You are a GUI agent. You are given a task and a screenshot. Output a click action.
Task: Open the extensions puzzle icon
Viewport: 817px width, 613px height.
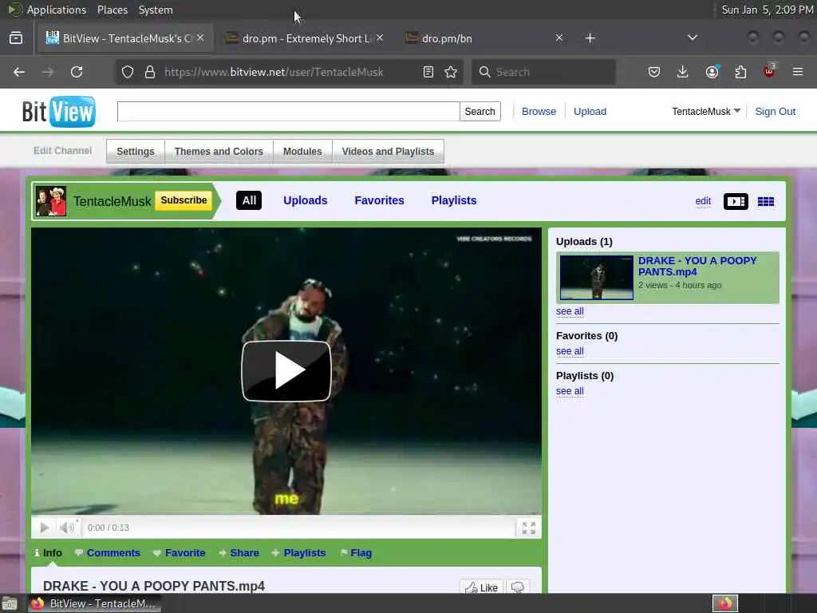tap(740, 72)
